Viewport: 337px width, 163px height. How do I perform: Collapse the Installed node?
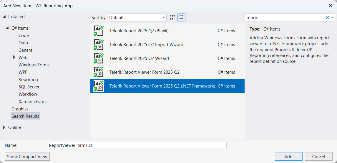(x=5, y=17)
